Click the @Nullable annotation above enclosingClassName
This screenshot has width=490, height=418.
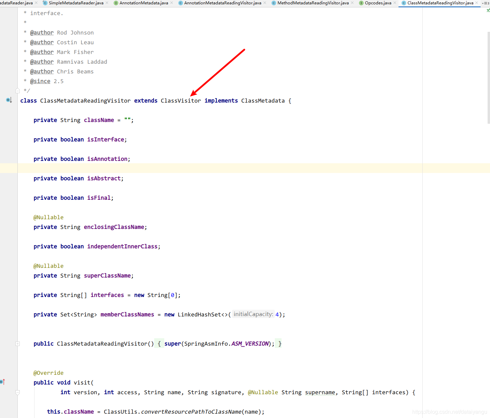click(49, 217)
